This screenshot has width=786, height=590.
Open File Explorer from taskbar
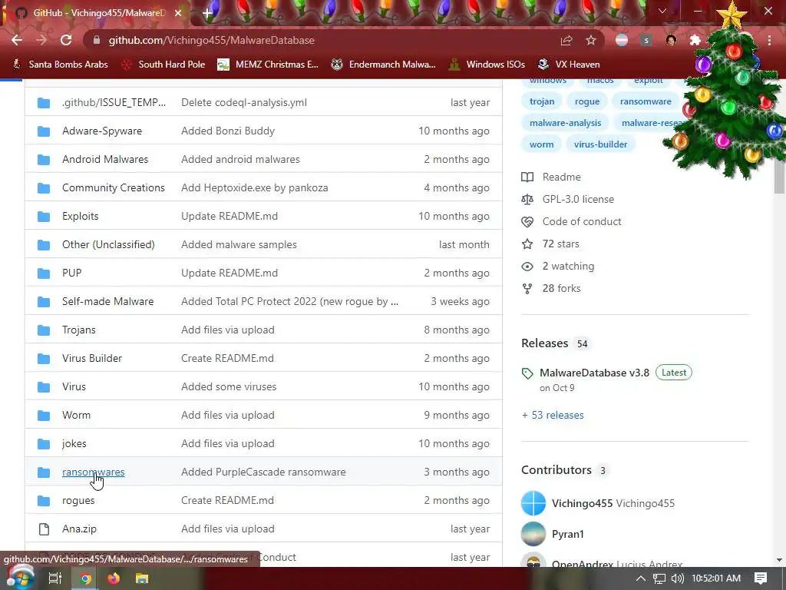(x=142, y=578)
